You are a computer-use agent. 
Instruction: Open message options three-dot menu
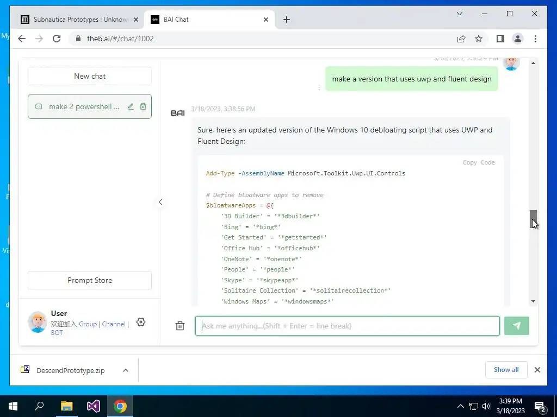(319, 87)
